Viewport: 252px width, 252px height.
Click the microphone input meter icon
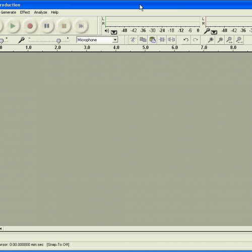point(207,31)
